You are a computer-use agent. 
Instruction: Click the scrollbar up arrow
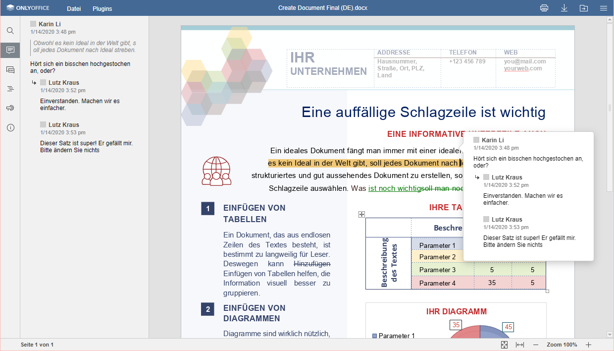(610, 20)
